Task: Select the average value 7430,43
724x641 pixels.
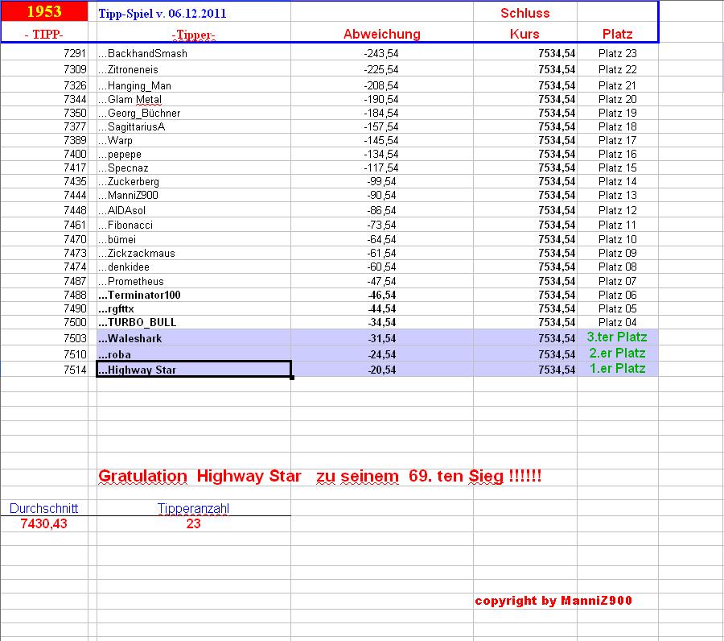Action: click(44, 523)
